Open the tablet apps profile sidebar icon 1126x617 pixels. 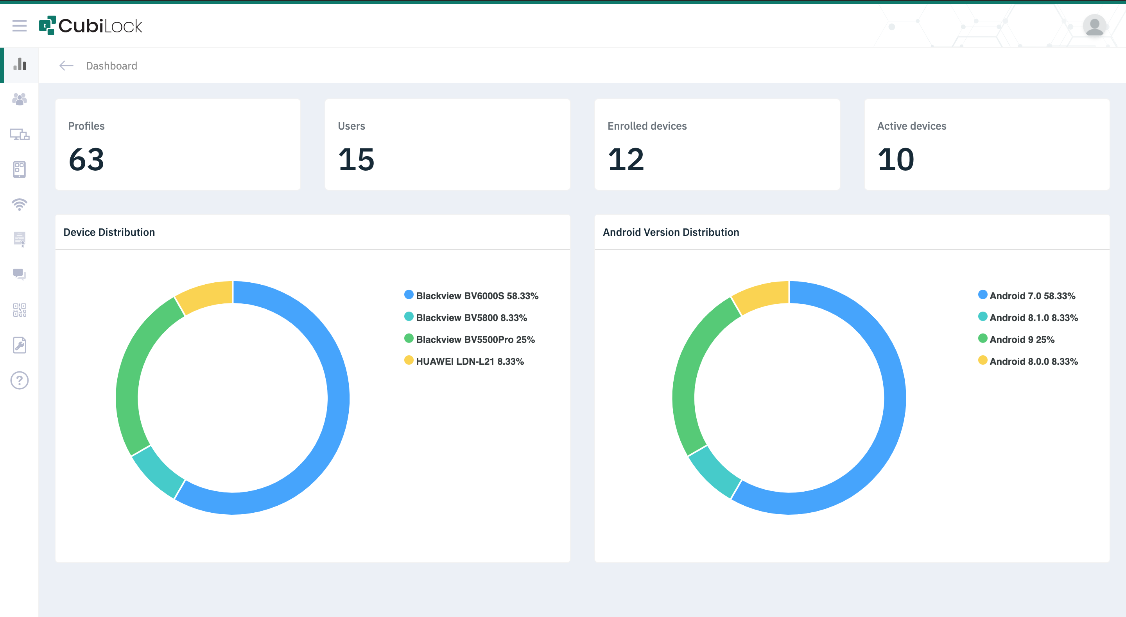coord(19,169)
